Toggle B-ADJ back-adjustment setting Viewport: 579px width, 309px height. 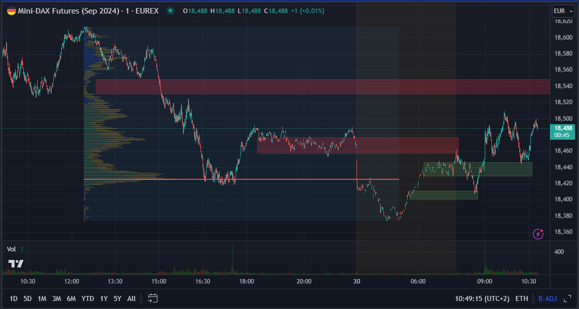click(547, 298)
